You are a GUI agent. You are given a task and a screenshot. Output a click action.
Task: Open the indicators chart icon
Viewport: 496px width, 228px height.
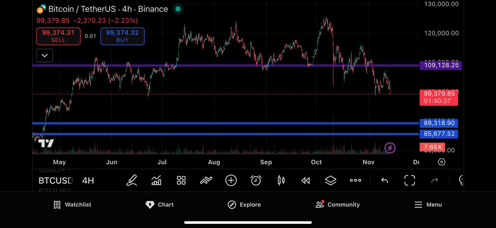157,180
